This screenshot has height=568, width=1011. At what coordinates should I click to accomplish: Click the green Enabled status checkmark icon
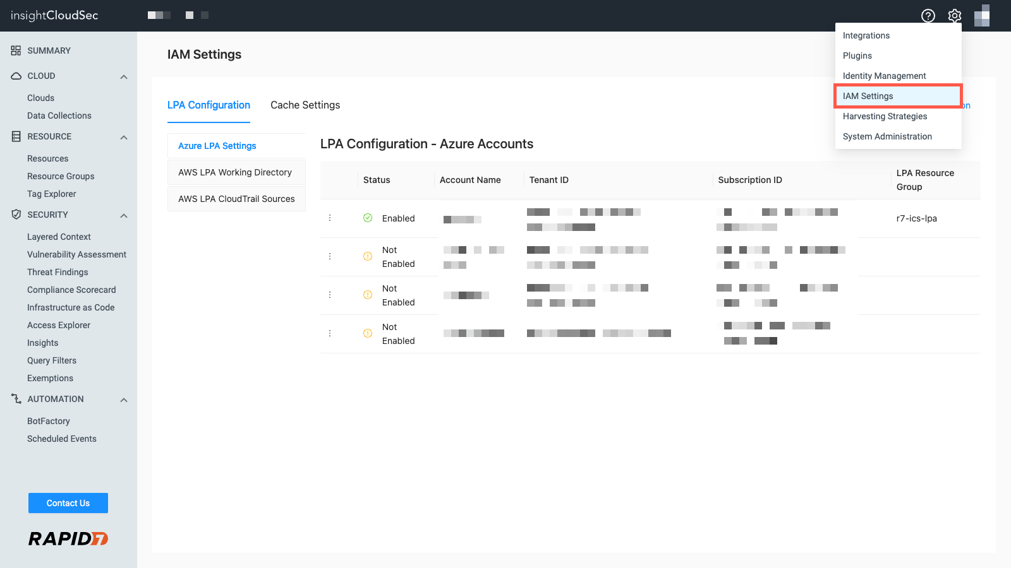tap(368, 218)
